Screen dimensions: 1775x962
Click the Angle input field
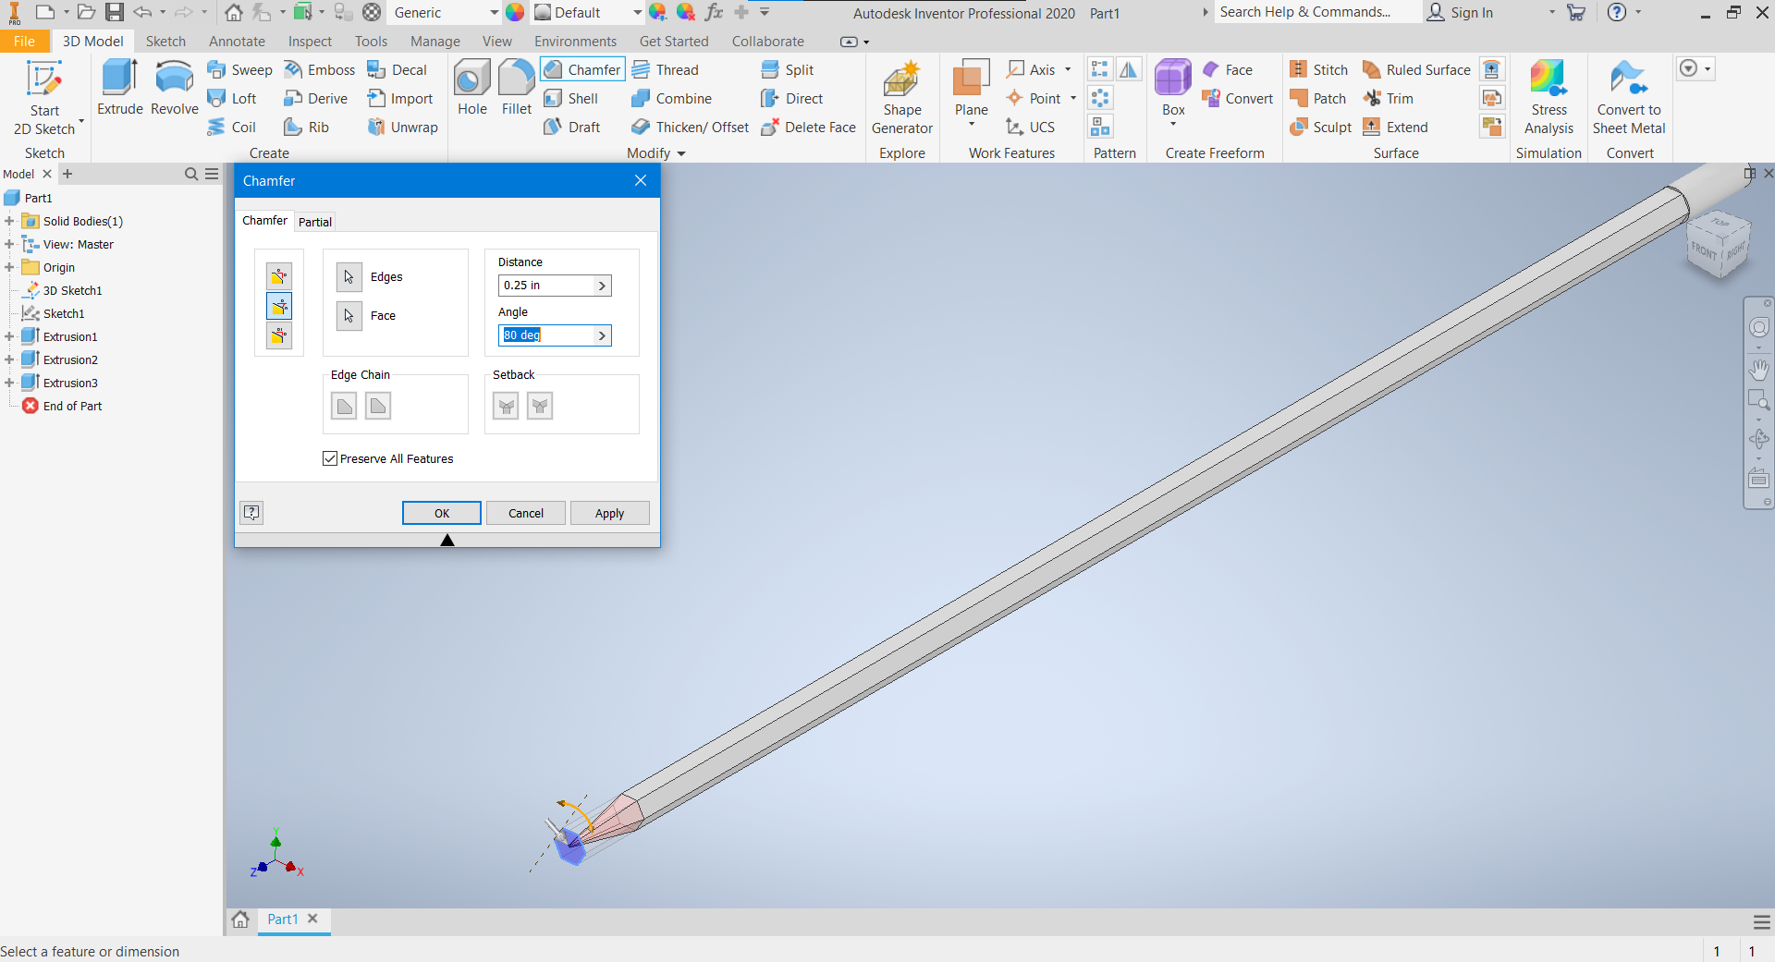[547, 335]
